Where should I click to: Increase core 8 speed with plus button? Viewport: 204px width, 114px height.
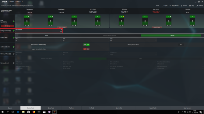(x=193, y=25)
